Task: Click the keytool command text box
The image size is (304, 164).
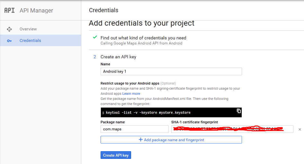Action: (167, 112)
